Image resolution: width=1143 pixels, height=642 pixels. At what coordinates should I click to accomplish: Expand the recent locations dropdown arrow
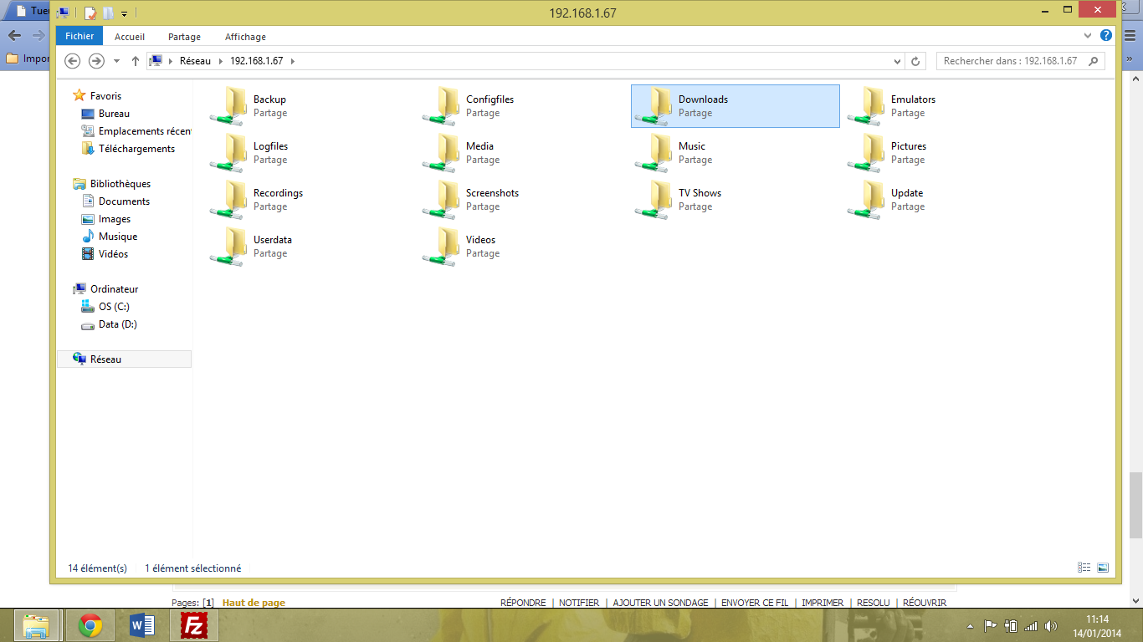point(116,61)
